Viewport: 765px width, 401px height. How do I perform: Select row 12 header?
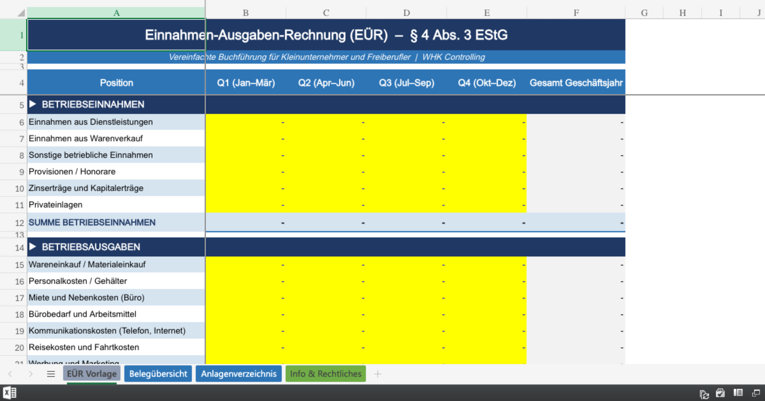(13, 222)
